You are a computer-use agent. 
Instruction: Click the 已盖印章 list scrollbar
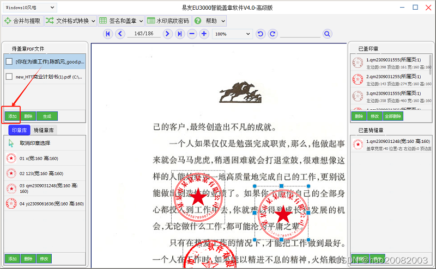(431, 64)
